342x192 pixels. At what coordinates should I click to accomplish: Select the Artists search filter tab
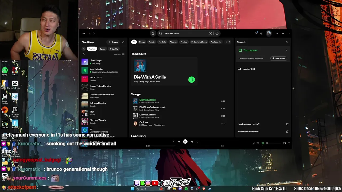click(x=152, y=42)
